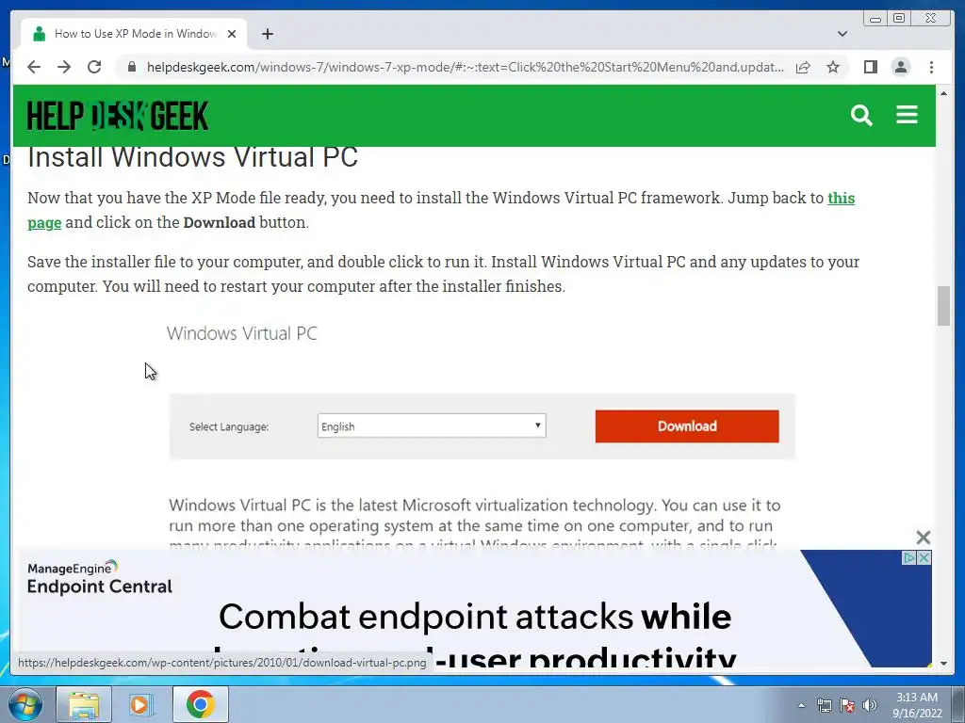Dismiss the ad with small X
The image size is (965, 723).
(x=924, y=557)
